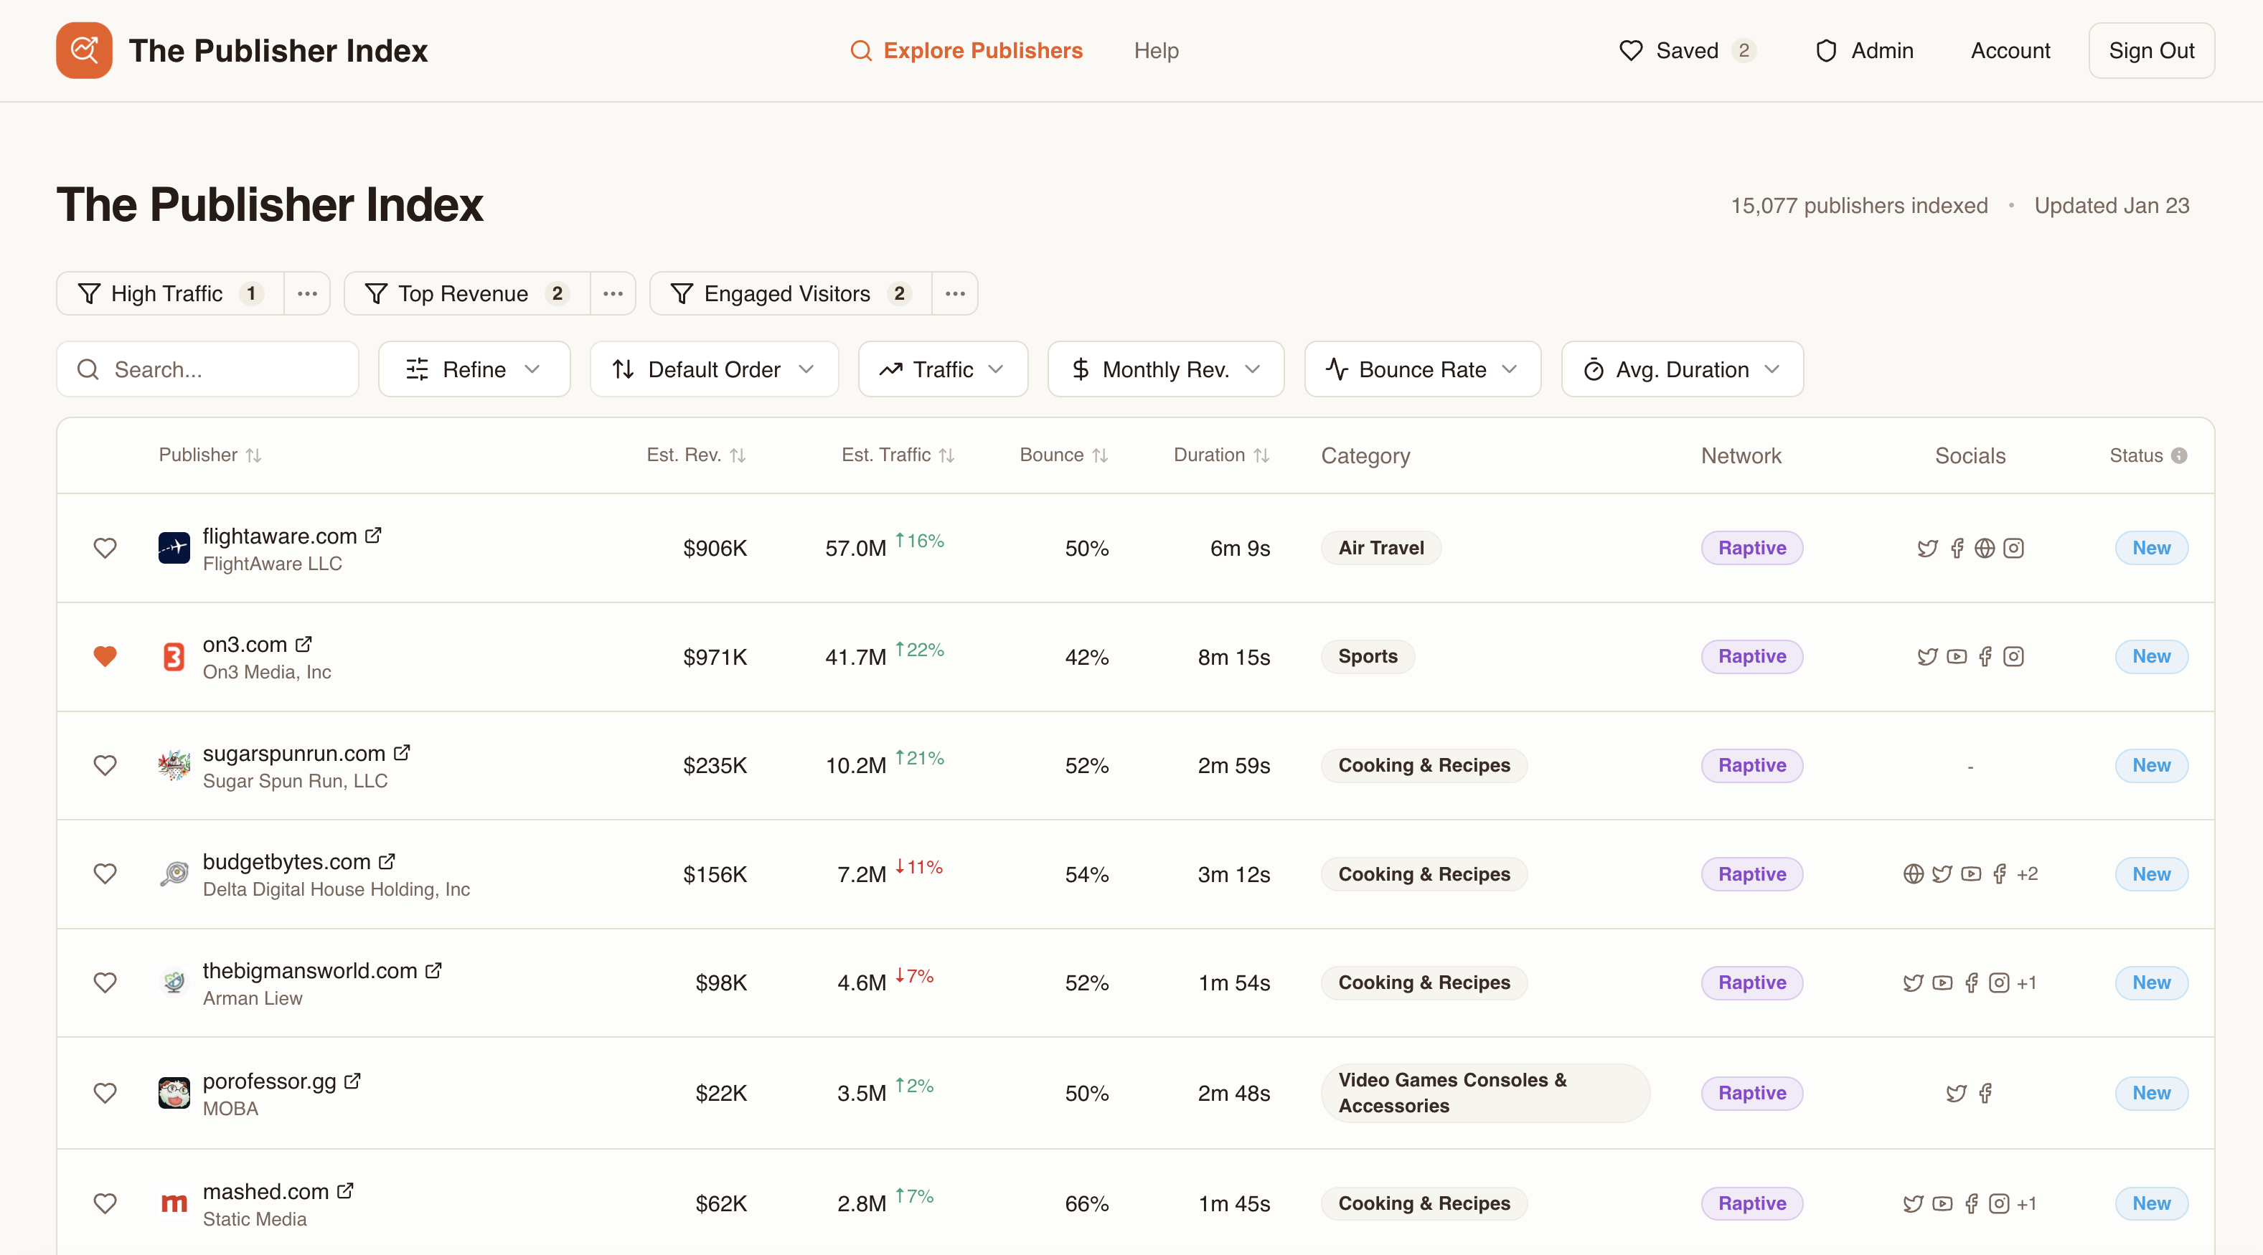This screenshot has width=2263, height=1255.
Task: Click the sugarspunrun.com site logo thumbnail
Action: tap(174, 765)
